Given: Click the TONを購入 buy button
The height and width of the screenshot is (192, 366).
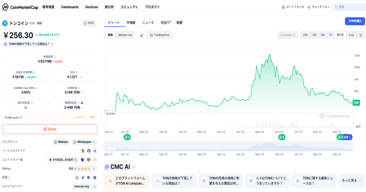Looking at the screenshot, I should coord(355,21).
